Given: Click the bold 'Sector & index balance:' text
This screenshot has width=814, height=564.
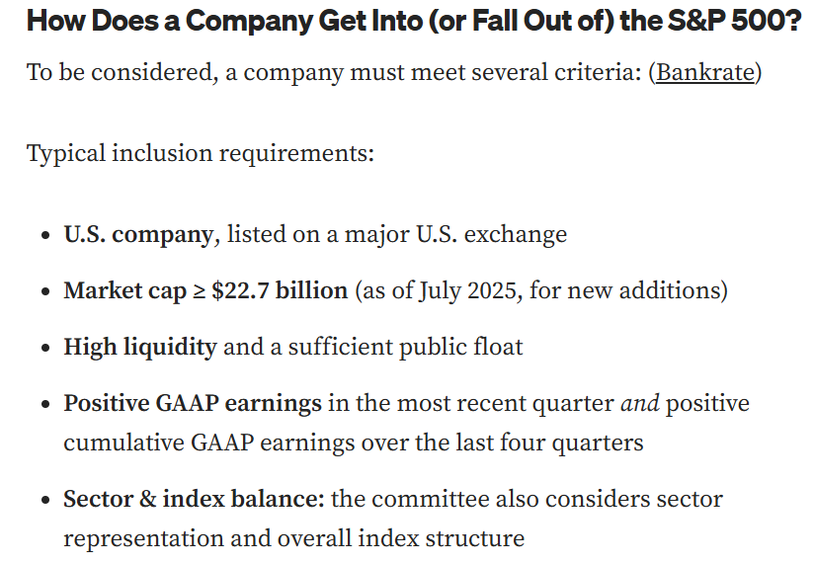Looking at the screenshot, I should pos(194,500).
